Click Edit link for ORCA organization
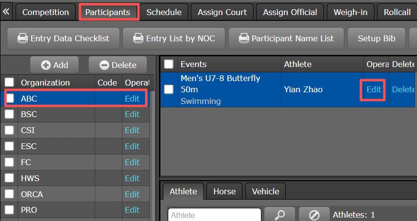This screenshot has width=417, height=221. pyautogui.click(x=132, y=194)
